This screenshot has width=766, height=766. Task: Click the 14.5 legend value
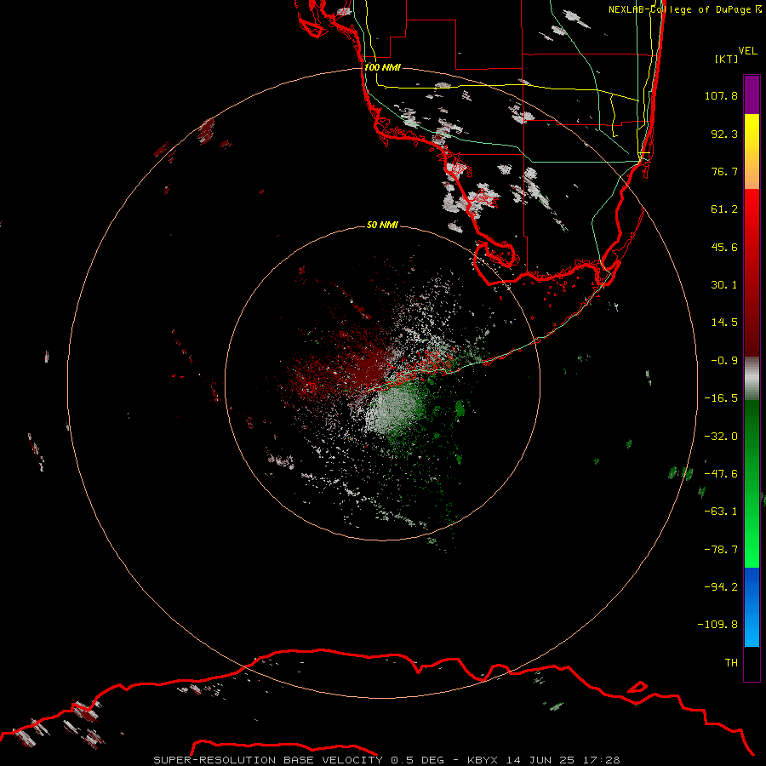724,323
